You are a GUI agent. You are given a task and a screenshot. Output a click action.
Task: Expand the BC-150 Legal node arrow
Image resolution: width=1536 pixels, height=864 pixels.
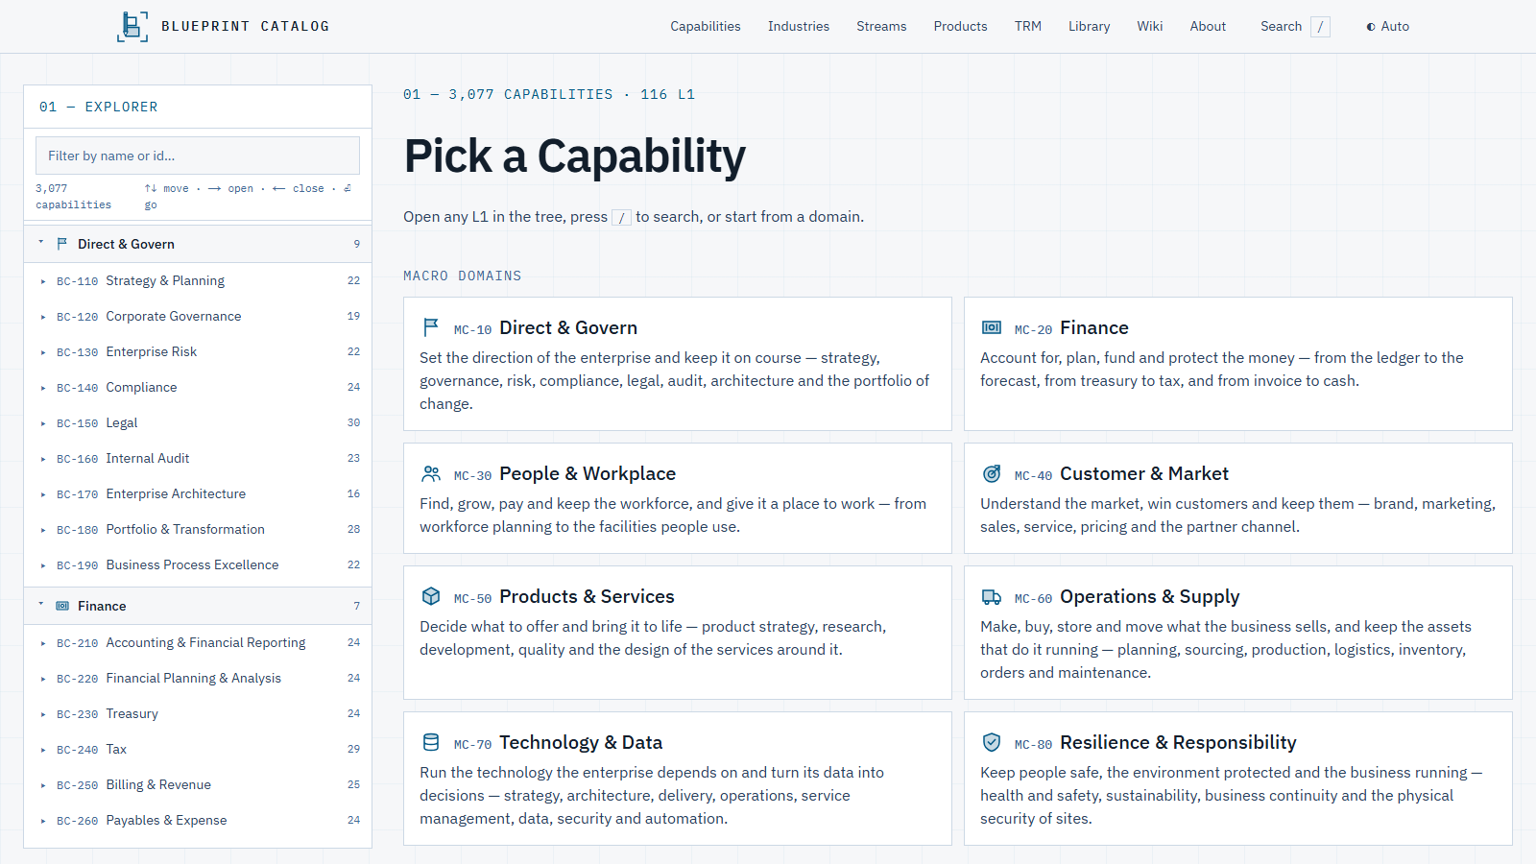(43, 423)
